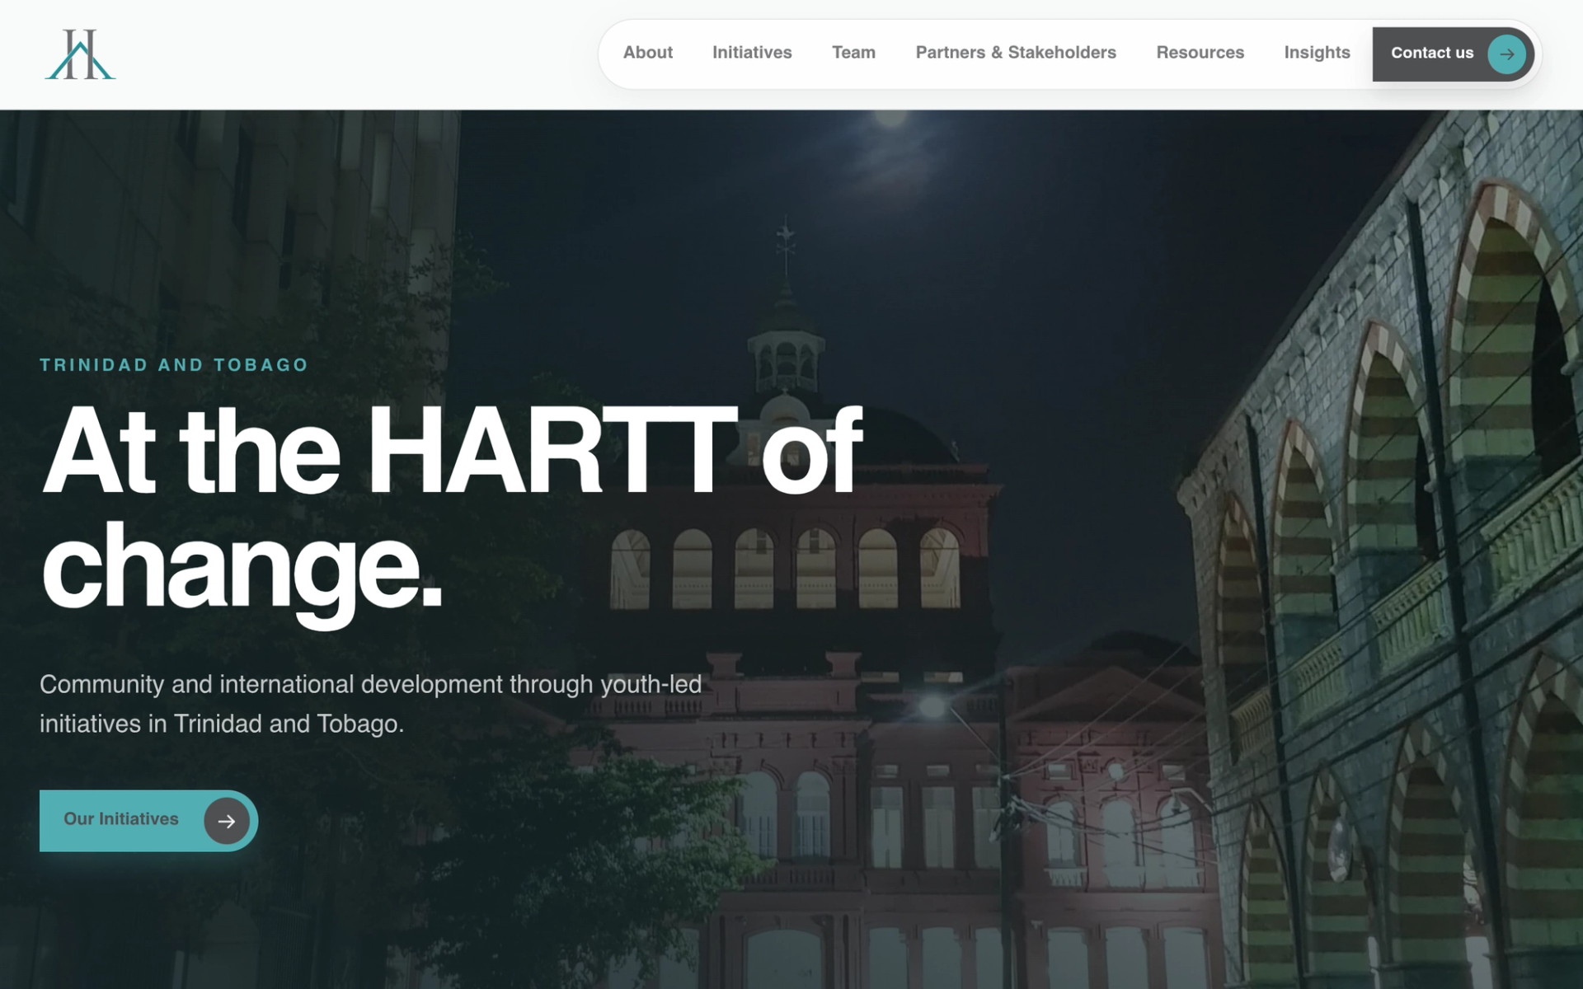Click the Contact us button label
This screenshot has height=989, width=1583.
click(1432, 53)
